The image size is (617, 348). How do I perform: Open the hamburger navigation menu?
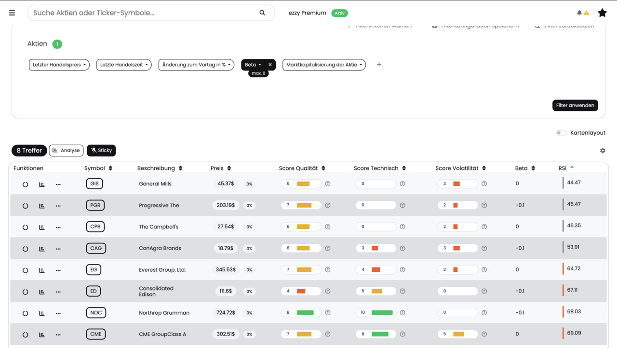[12, 13]
